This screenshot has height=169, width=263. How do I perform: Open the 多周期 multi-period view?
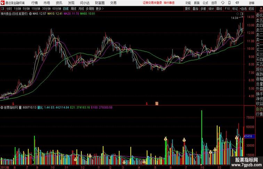[90, 9]
